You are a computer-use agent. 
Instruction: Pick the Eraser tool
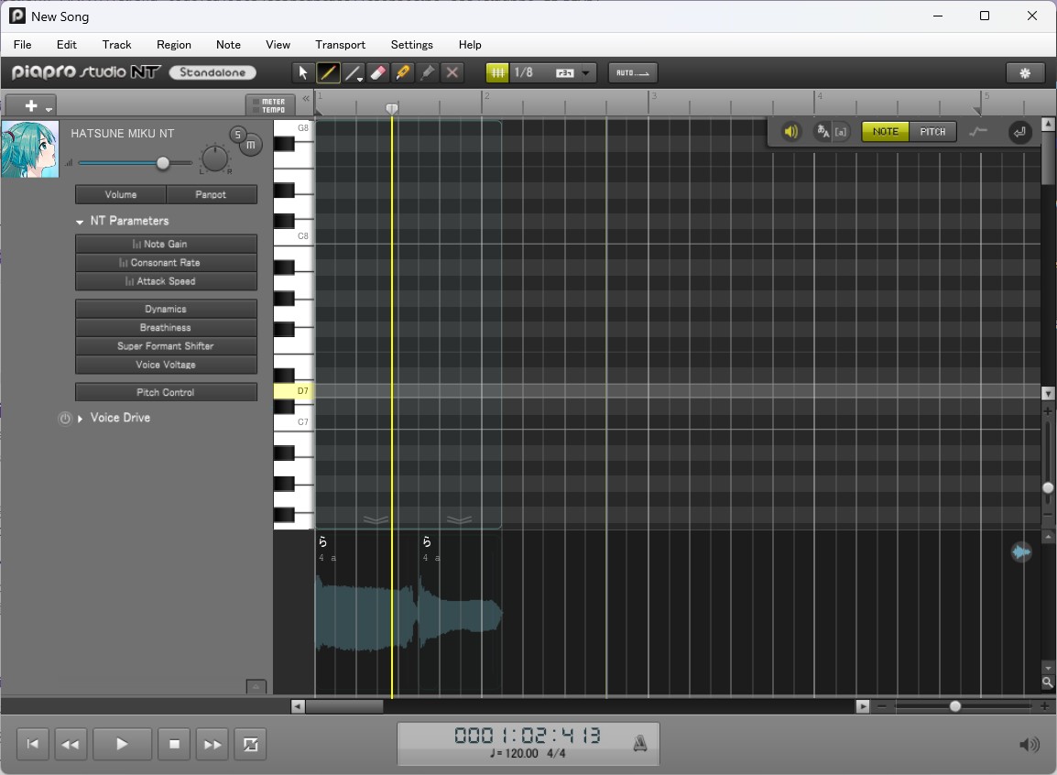(377, 73)
